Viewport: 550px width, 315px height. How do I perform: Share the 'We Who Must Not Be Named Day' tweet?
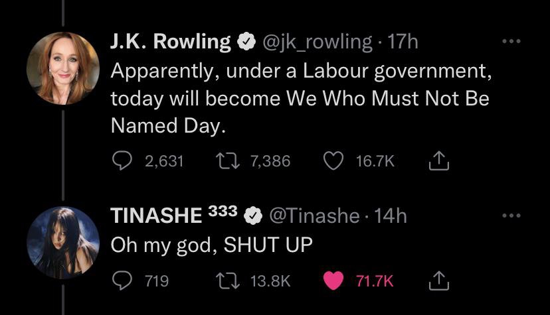tap(440, 160)
